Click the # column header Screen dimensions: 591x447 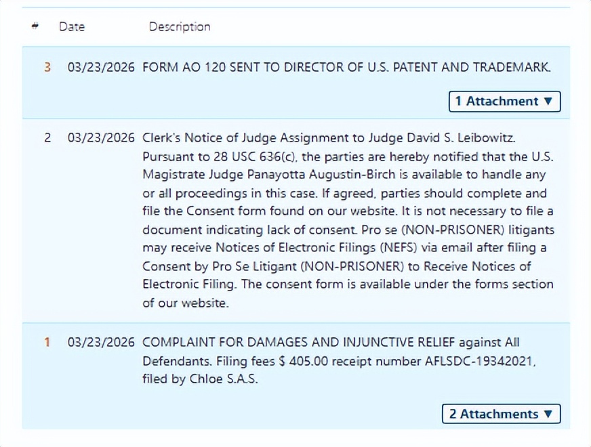click(35, 26)
